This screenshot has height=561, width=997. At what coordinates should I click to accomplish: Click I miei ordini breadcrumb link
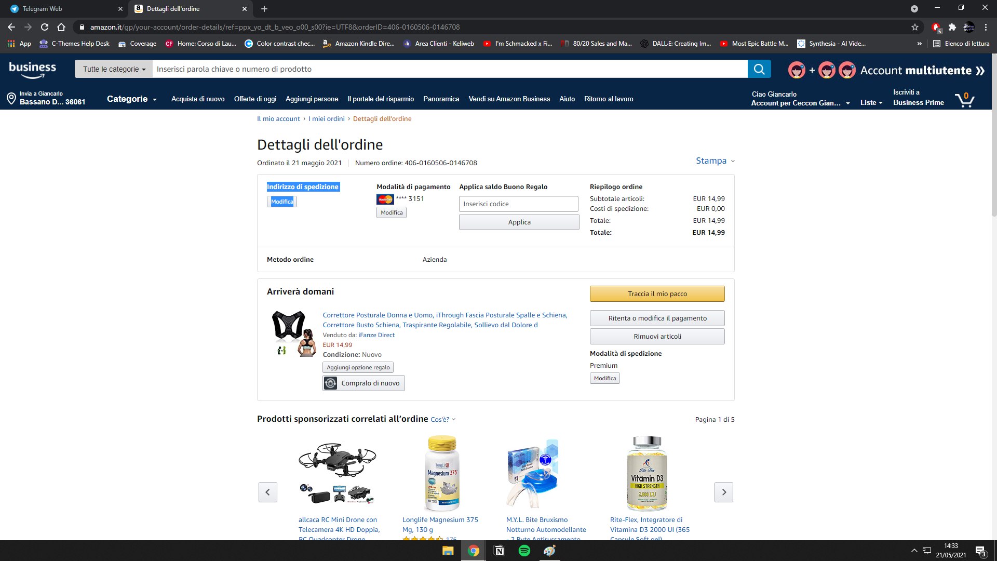pos(326,119)
